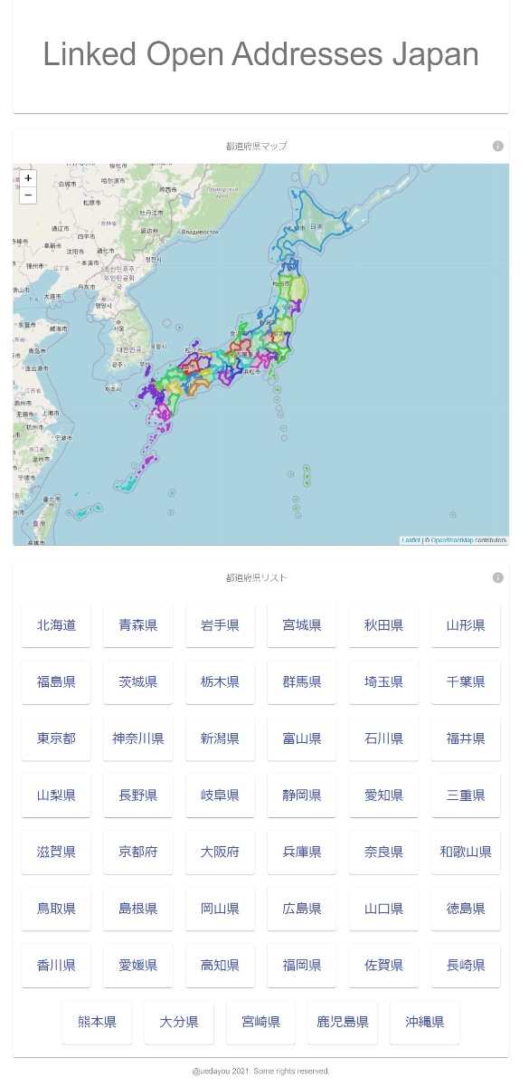Screen dimensions: 529x1086
Task: Zoom out on the prefecture map
Action: (x=28, y=195)
